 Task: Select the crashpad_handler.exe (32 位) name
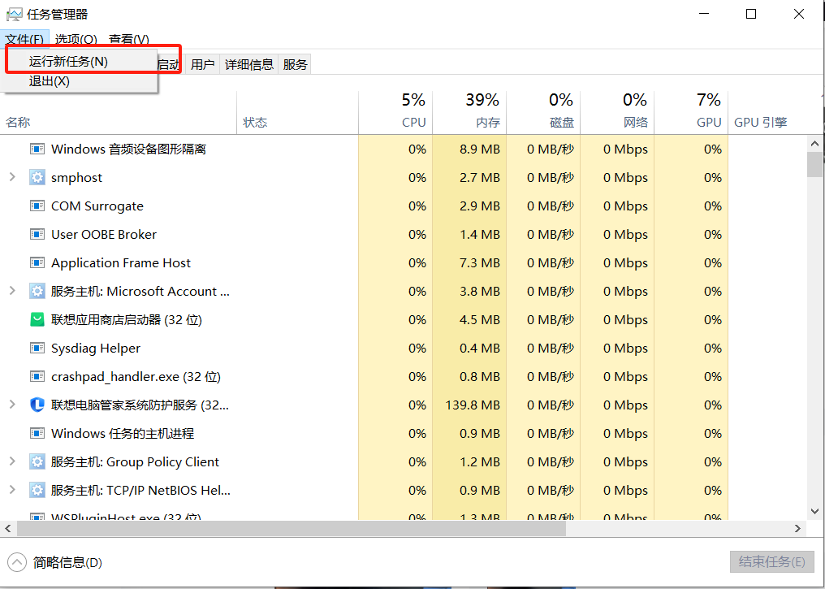(136, 376)
